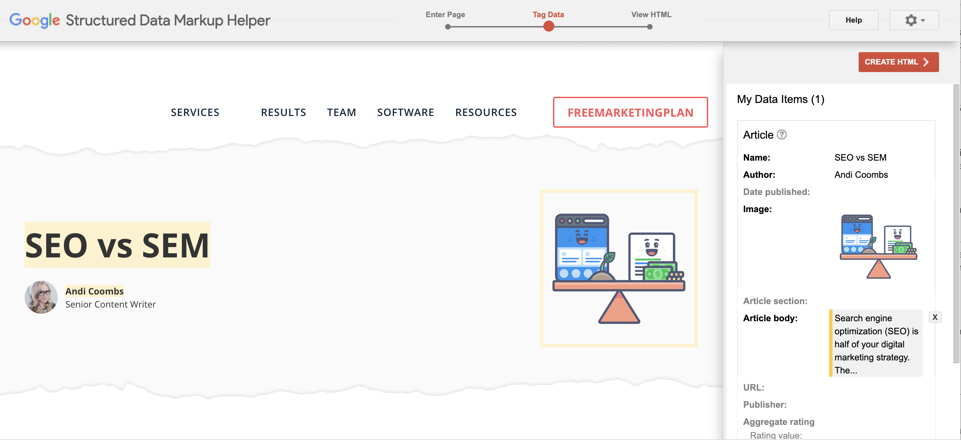Click the Image thumbnail in data panel
Viewport: 961px width, 440px height.
pos(878,246)
